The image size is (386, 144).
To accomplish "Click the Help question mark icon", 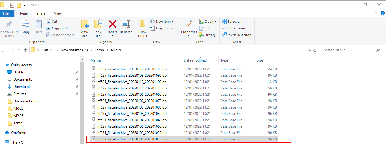I will click(382, 13).
